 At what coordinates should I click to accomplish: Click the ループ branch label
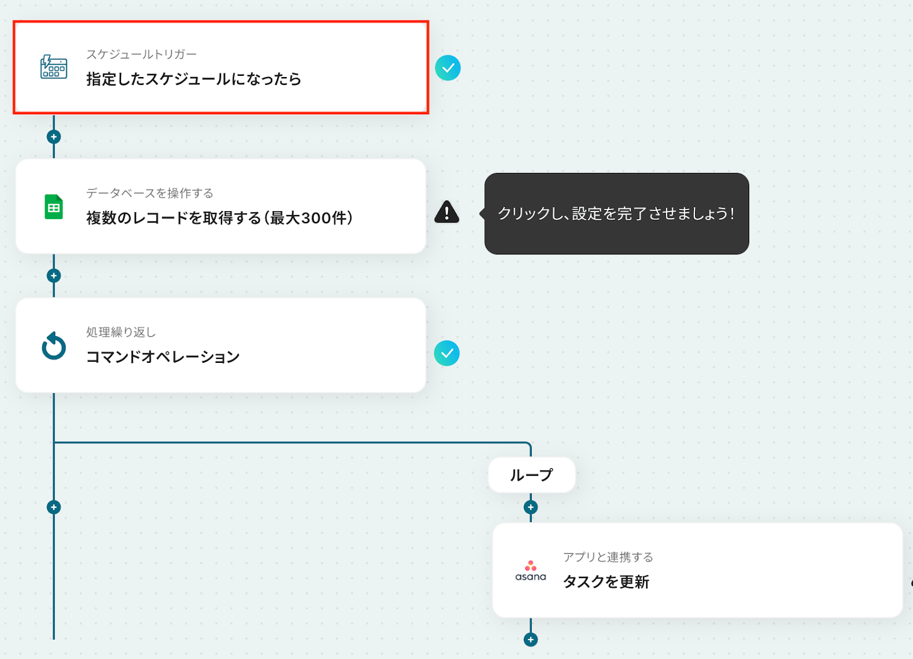pyautogui.click(x=532, y=475)
